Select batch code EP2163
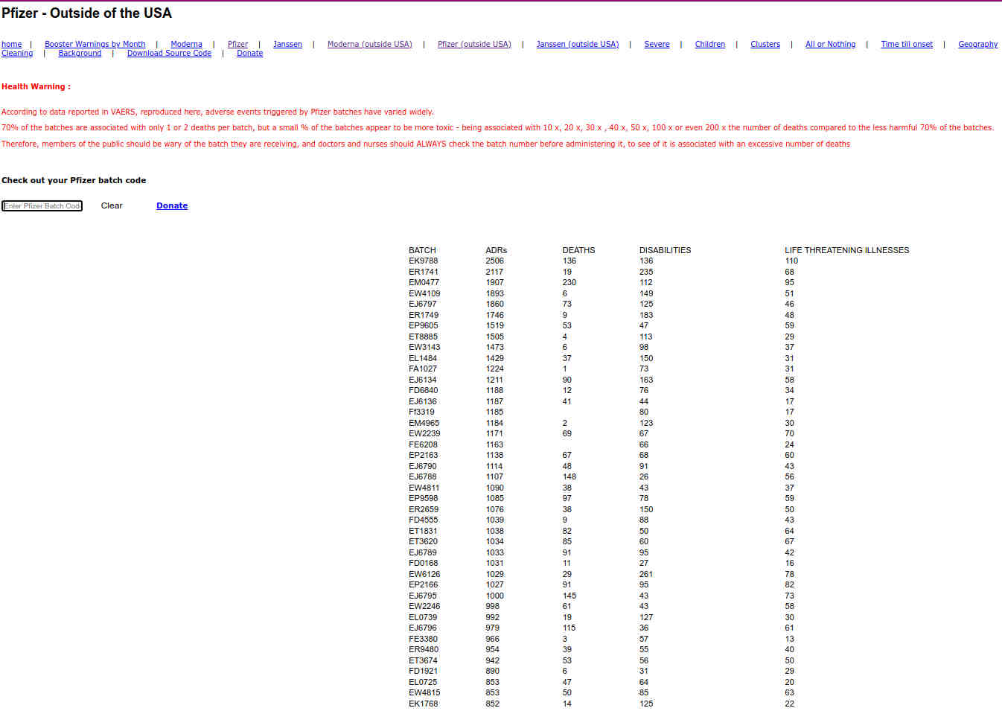Image resolution: width=1002 pixels, height=711 pixels. (x=424, y=456)
